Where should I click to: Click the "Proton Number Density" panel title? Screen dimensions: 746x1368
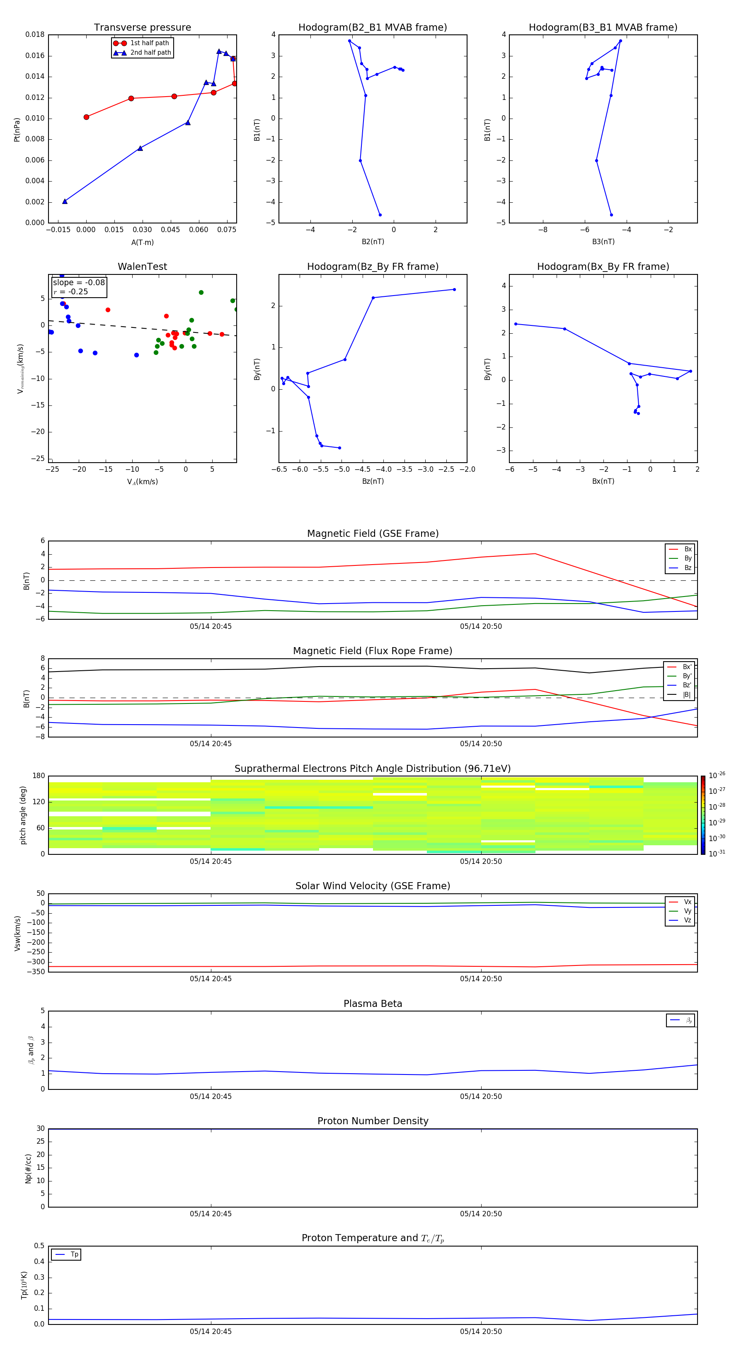click(373, 1121)
